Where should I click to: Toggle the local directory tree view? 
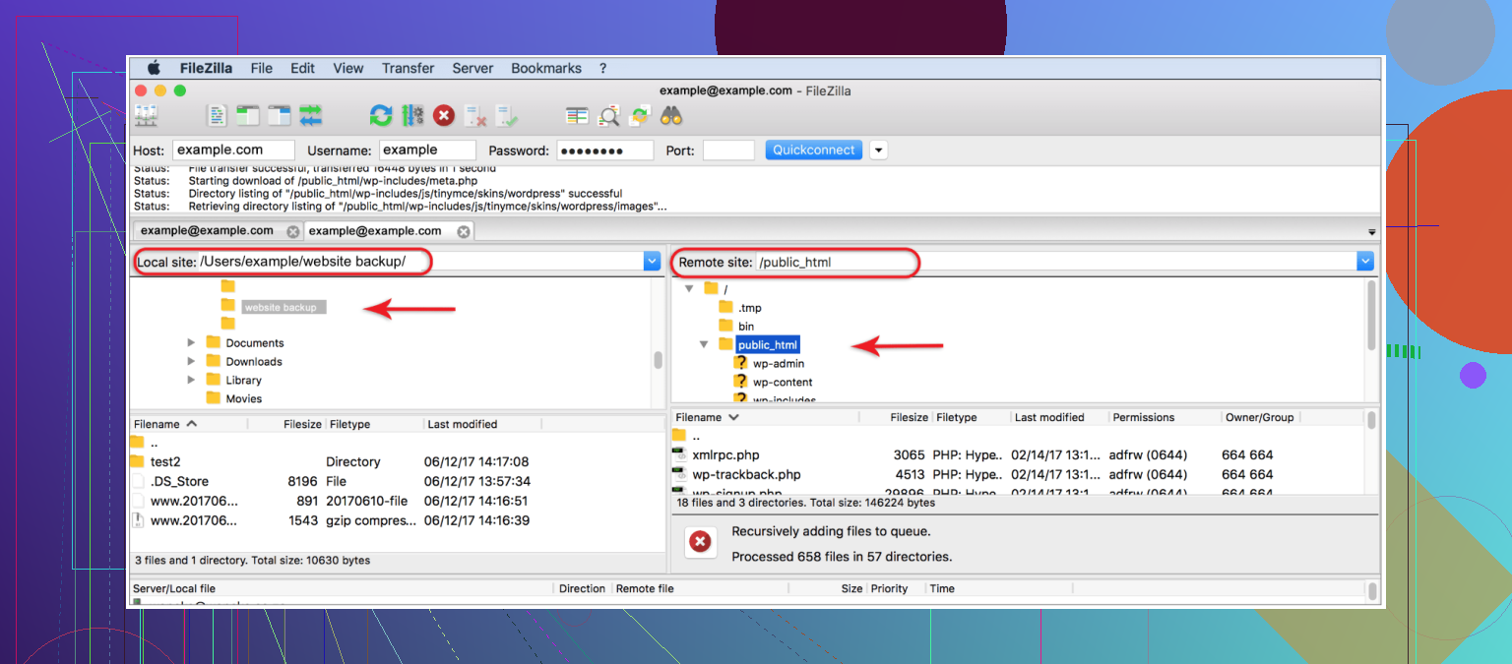tap(247, 116)
